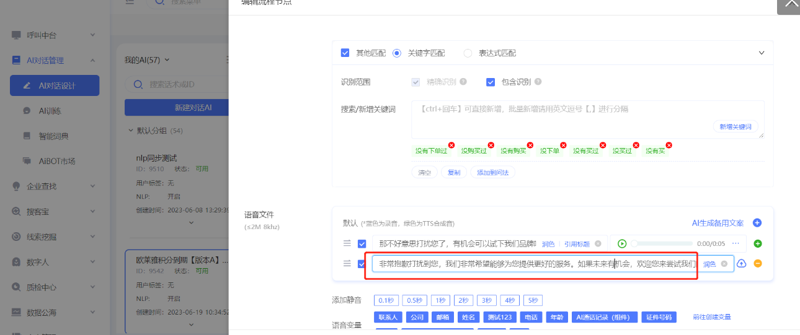
Task: Delete the 没有下单过 keyword tag
Action: pyautogui.click(x=451, y=146)
